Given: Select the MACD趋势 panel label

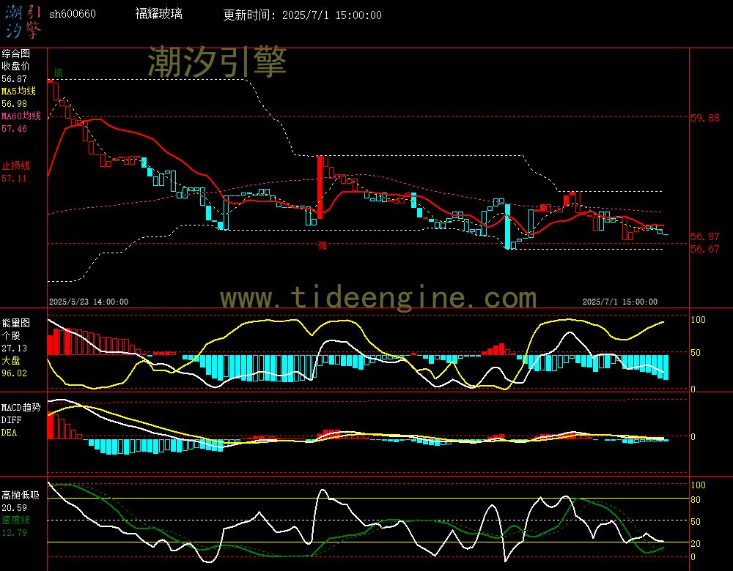Looking at the screenshot, I should coord(21,408).
